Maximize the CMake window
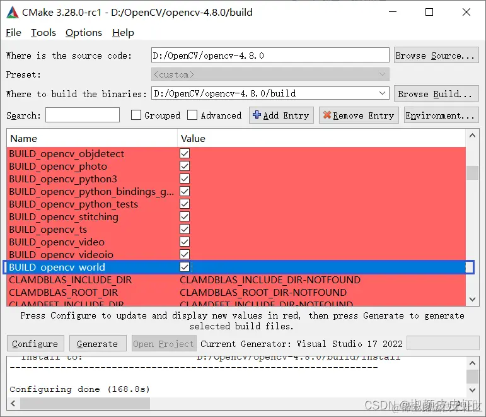 pos(429,12)
